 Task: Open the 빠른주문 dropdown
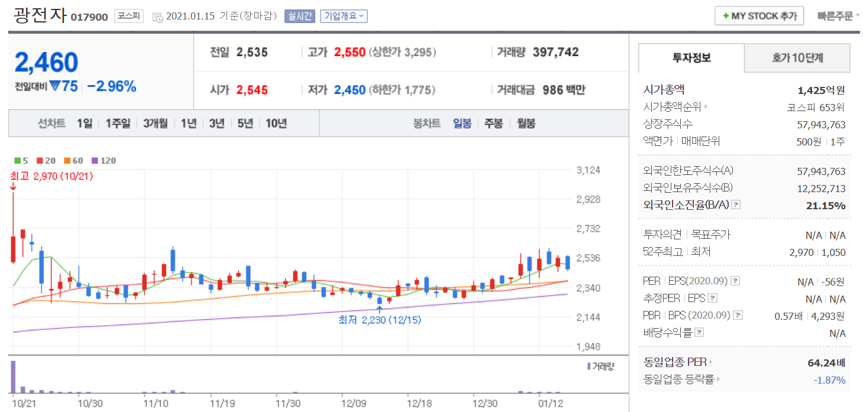(x=838, y=16)
